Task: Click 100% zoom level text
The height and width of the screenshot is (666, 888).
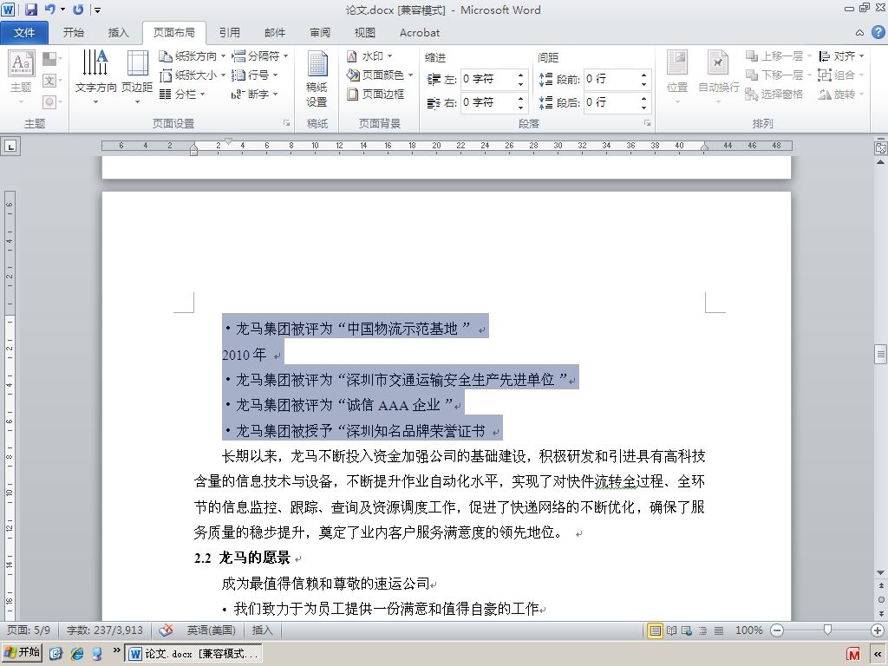Action: tap(748, 630)
